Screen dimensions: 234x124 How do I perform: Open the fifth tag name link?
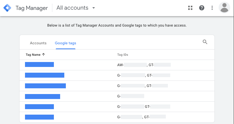[39, 107]
